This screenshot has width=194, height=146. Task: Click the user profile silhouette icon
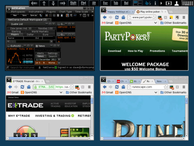177,3
